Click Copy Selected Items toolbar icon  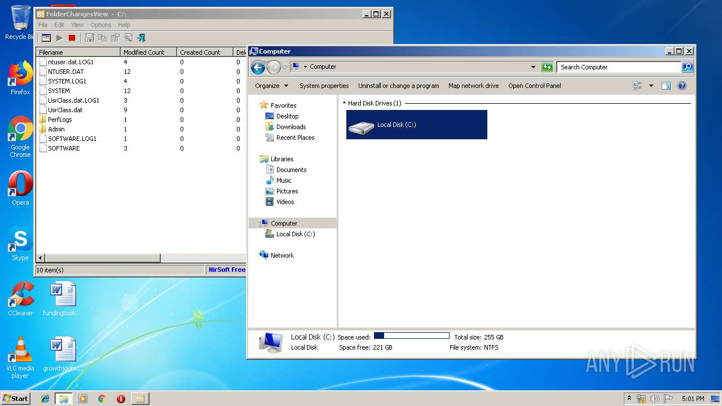point(102,38)
